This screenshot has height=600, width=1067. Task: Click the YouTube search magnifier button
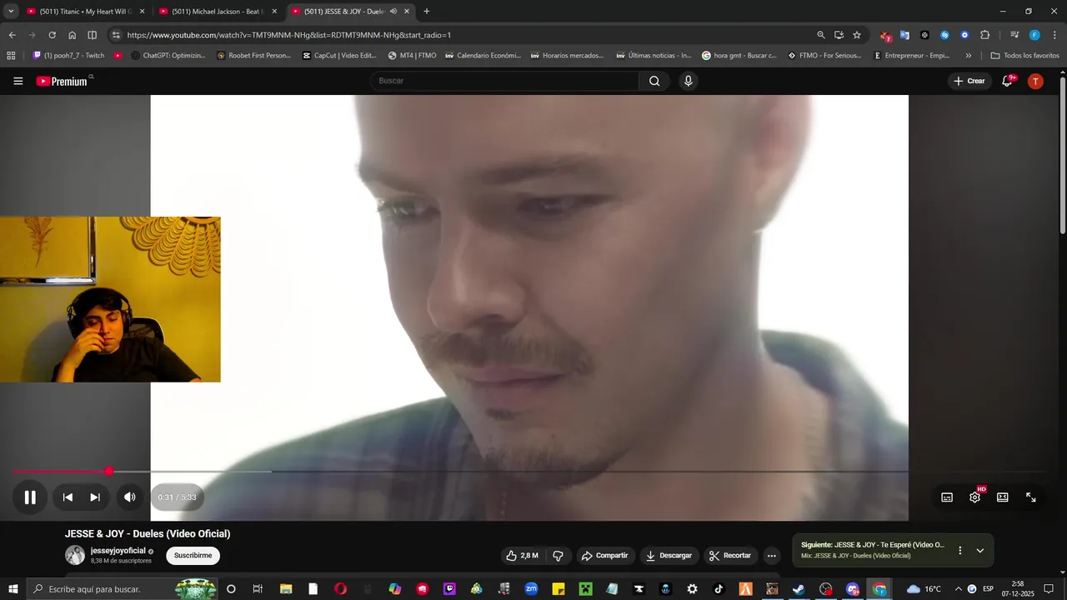tap(654, 81)
